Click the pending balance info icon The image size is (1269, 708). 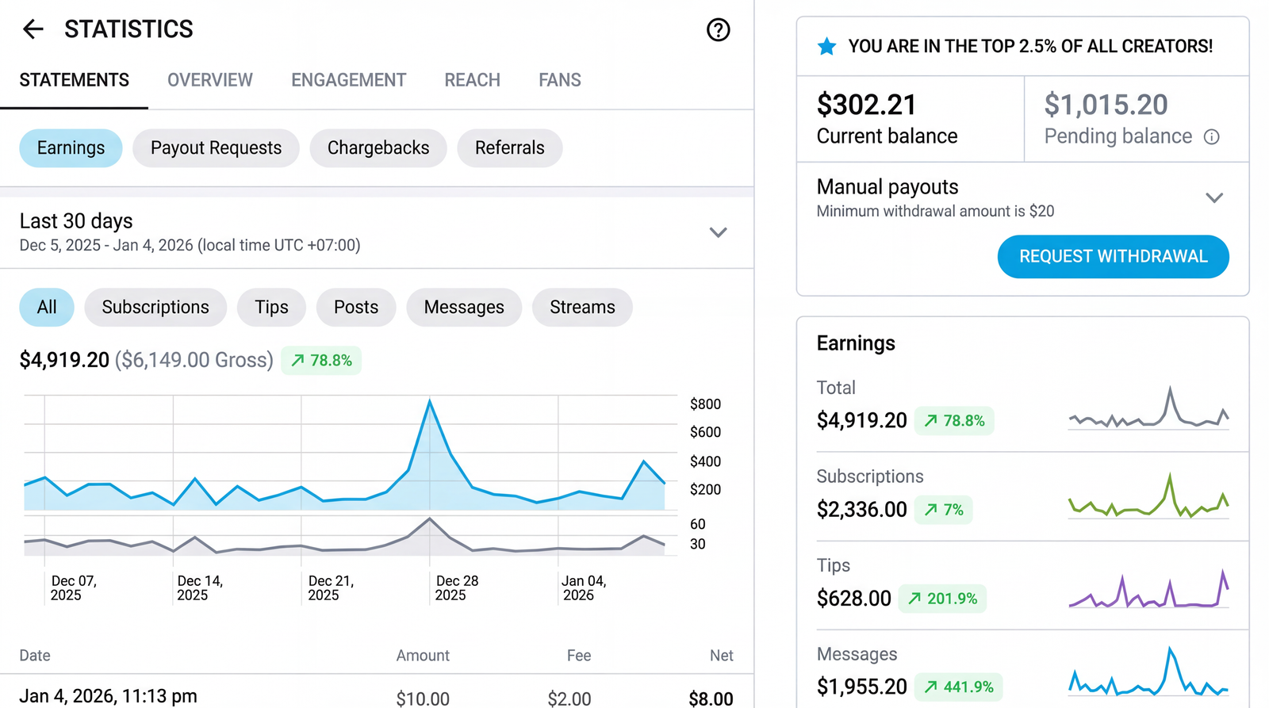click(1211, 137)
